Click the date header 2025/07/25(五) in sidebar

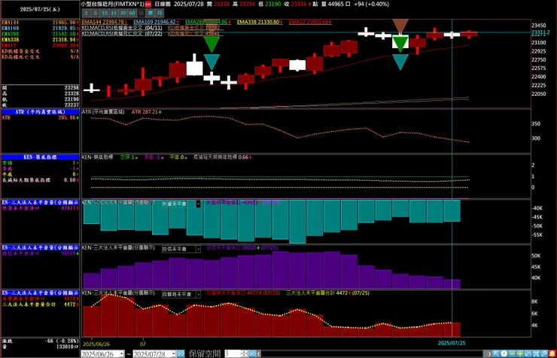click(x=40, y=10)
